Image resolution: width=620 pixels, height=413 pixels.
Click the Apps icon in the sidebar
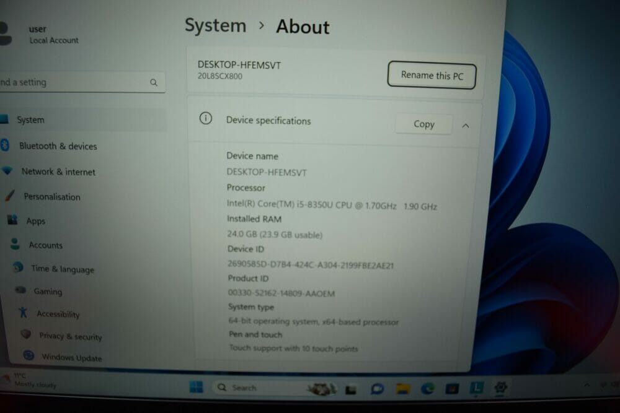tap(12, 220)
